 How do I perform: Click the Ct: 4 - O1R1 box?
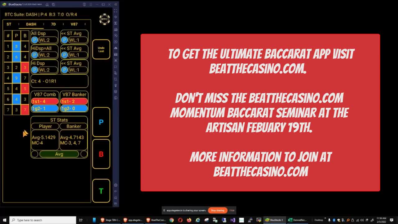click(59, 81)
